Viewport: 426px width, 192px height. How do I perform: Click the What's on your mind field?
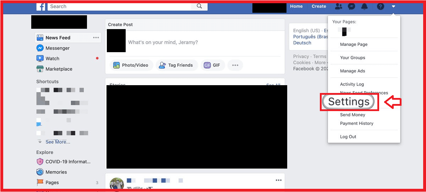click(x=163, y=42)
